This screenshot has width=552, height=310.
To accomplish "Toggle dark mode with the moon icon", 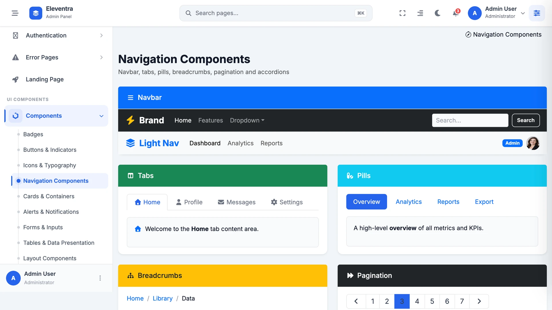I will (x=438, y=13).
